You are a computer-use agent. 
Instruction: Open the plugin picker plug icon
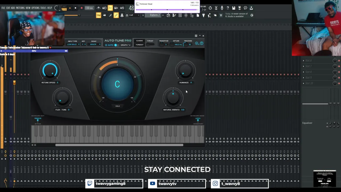click(204, 15)
